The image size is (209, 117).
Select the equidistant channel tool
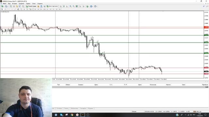(x=18, y=9)
